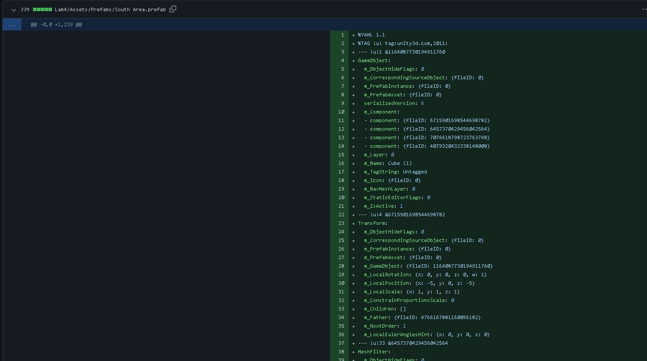Screen dimensions: 647x361
Task: Click line number 23 beside Transform
Action: pos(341,223)
